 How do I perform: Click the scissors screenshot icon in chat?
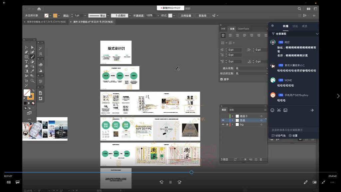(279, 110)
